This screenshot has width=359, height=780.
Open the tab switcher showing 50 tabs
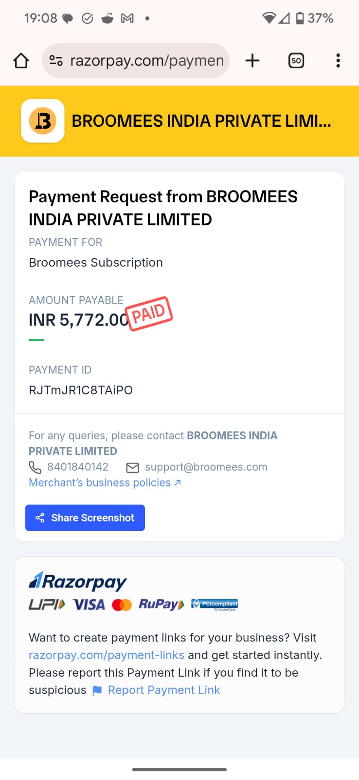pyautogui.click(x=296, y=60)
